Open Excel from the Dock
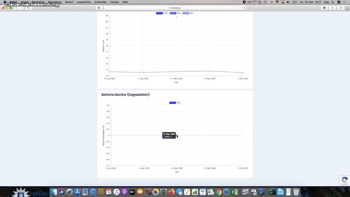The image size is (350, 197). pyautogui.click(x=234, y=192)
